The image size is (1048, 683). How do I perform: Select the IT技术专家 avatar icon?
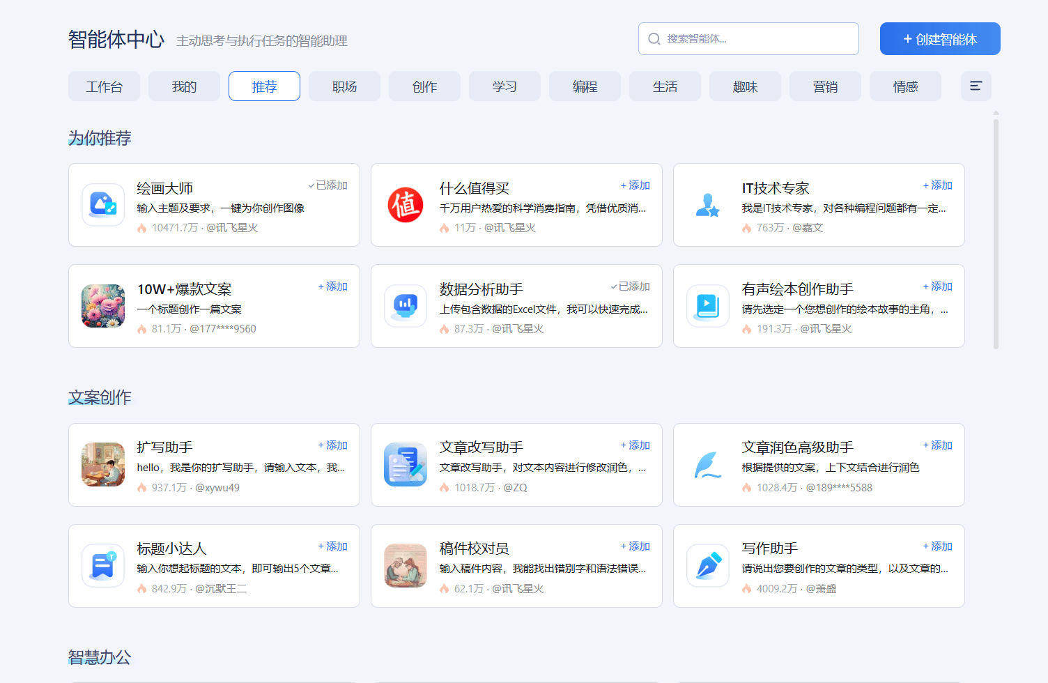tap(708, 205)
